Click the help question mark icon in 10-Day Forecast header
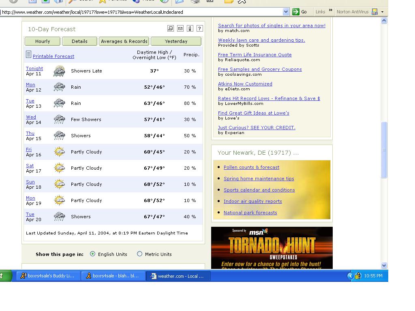The image size is (415, 311). click(199, 28)
